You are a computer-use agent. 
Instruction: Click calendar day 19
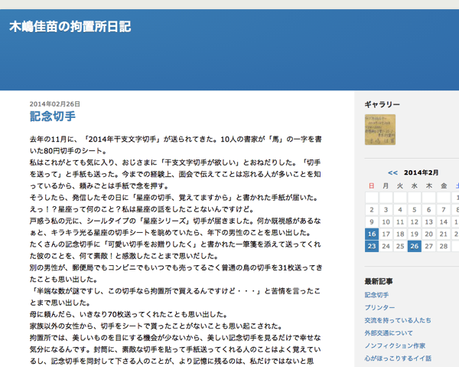pyautogui.click(x=415, y=234)
